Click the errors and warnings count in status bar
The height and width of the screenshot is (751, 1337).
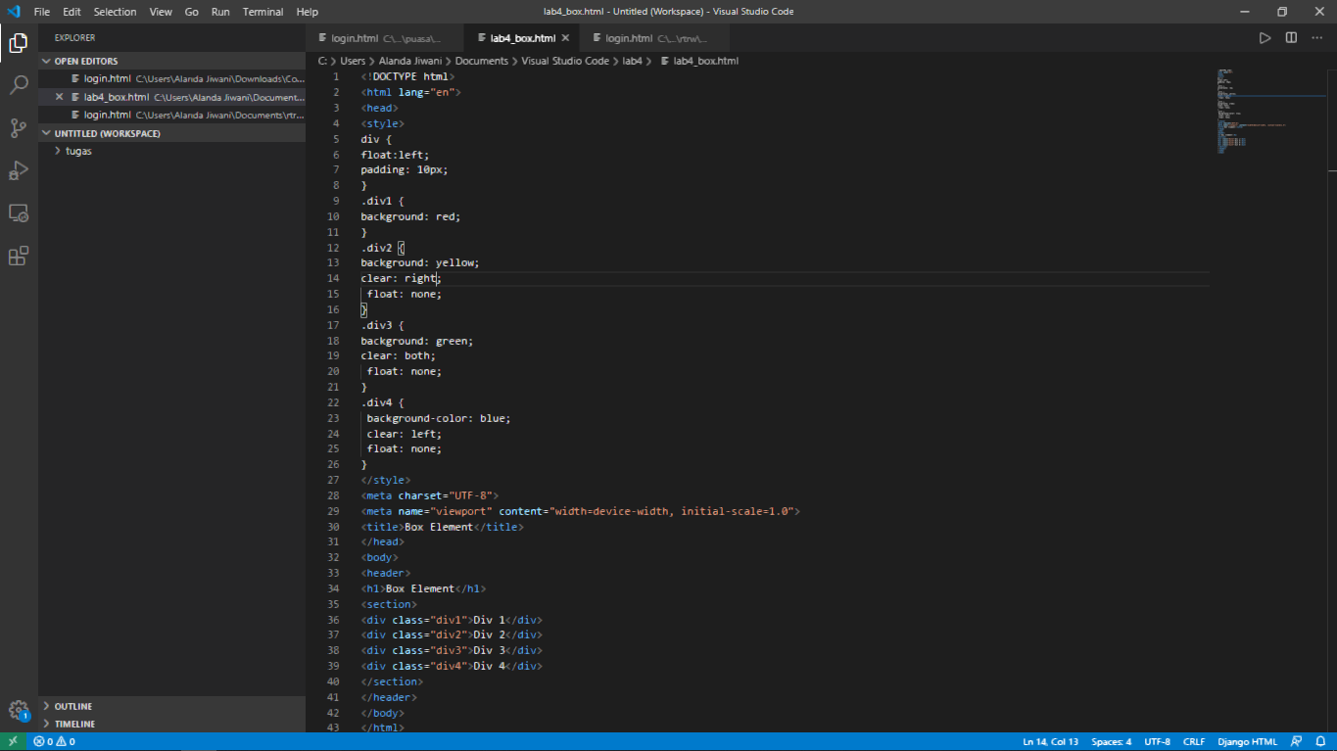coord(54,741)
